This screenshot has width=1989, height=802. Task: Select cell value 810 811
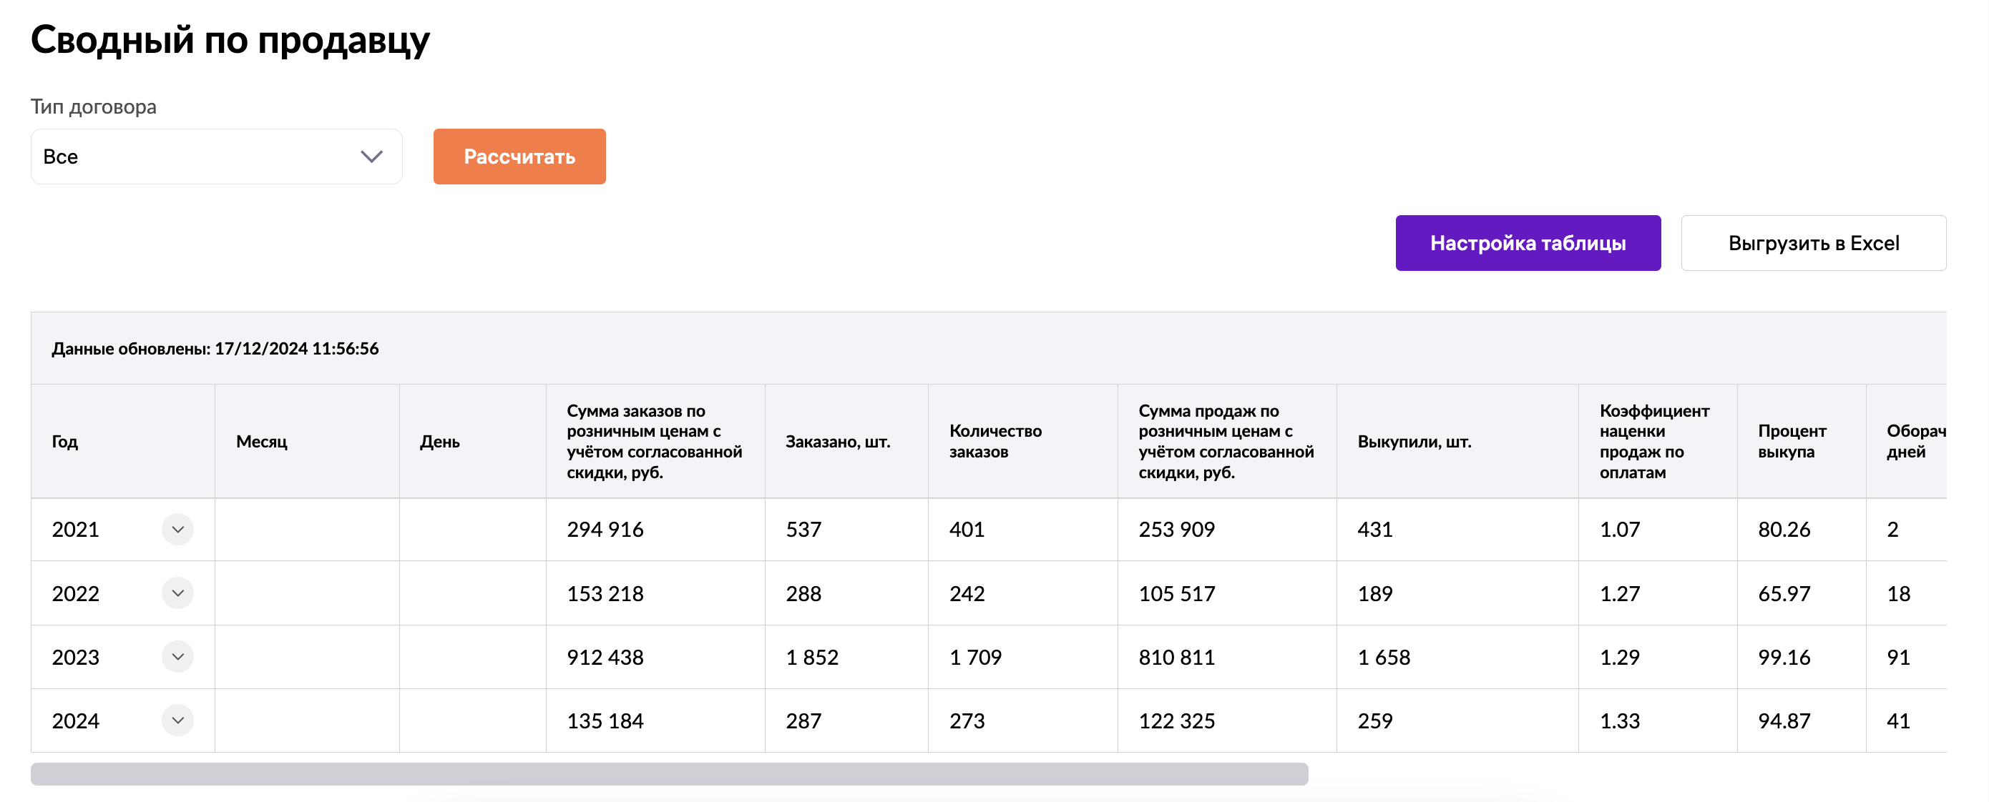click(1177, 657)
